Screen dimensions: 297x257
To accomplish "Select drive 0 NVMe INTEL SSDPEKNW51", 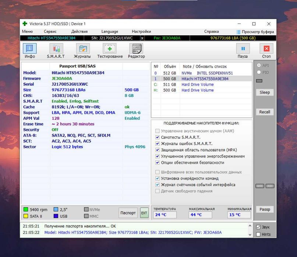I will click(202, 73).
